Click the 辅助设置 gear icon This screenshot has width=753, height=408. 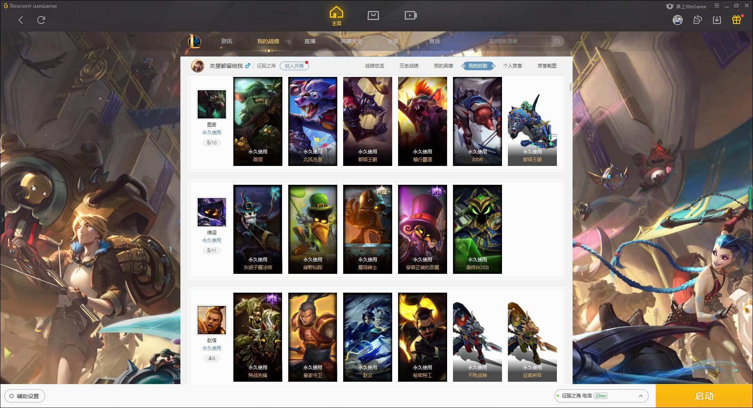[x=11, y=396]
